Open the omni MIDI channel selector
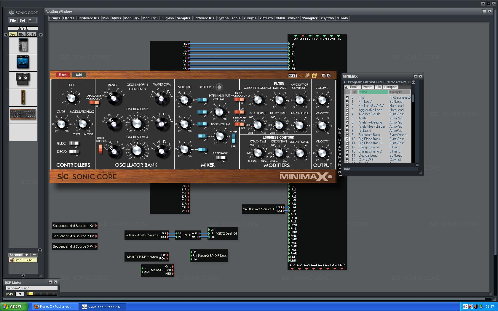 292,76
